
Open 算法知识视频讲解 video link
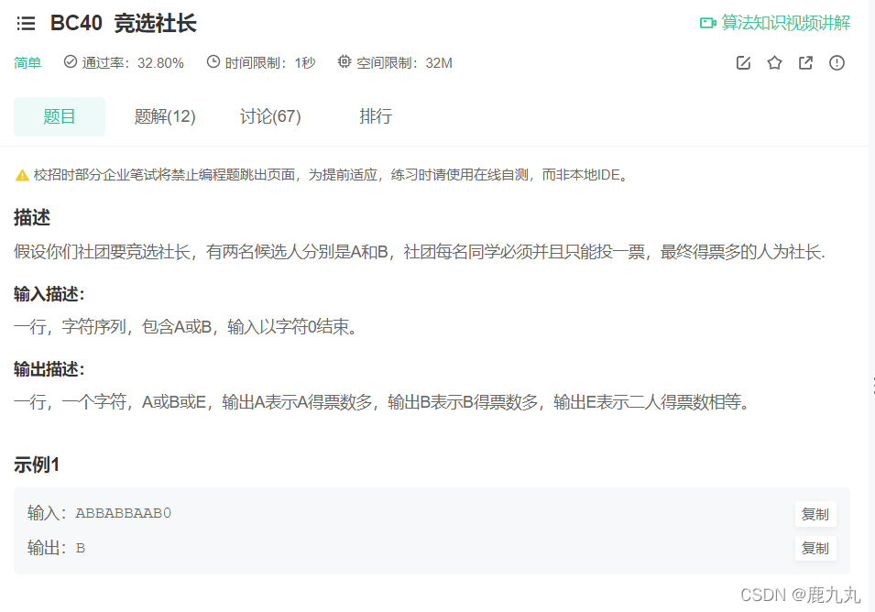(786, 23)
